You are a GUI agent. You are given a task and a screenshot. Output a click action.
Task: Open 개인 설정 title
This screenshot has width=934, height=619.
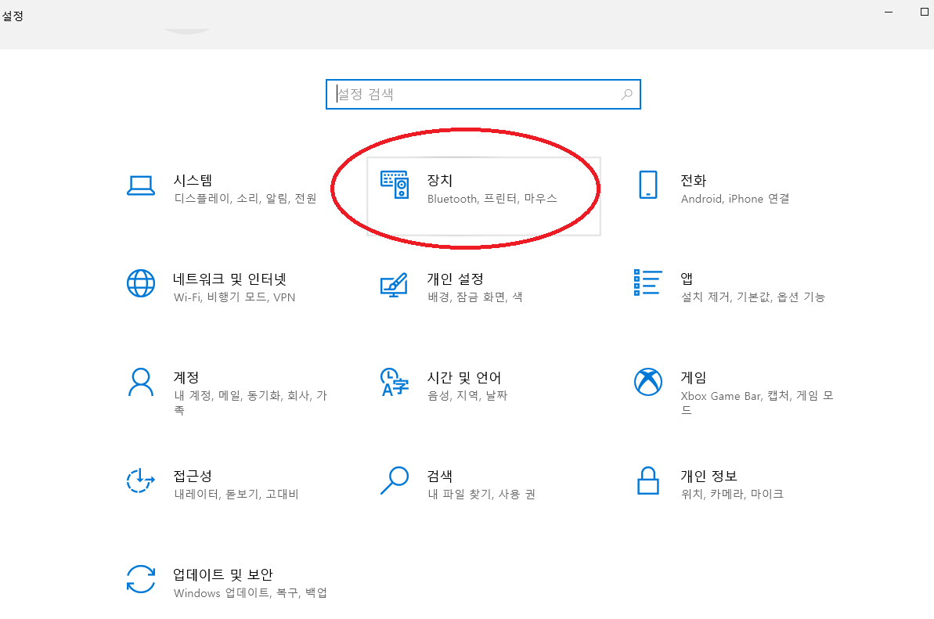click(x=455, y=279)
